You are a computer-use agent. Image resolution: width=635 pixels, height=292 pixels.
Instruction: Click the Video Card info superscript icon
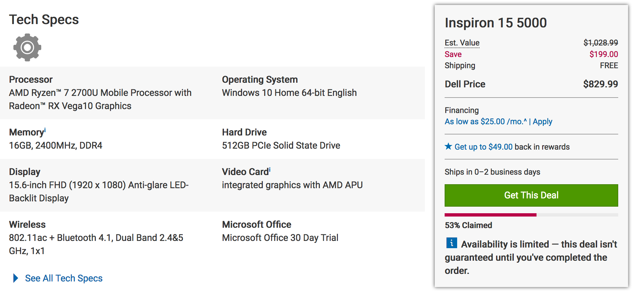[270, 170]
